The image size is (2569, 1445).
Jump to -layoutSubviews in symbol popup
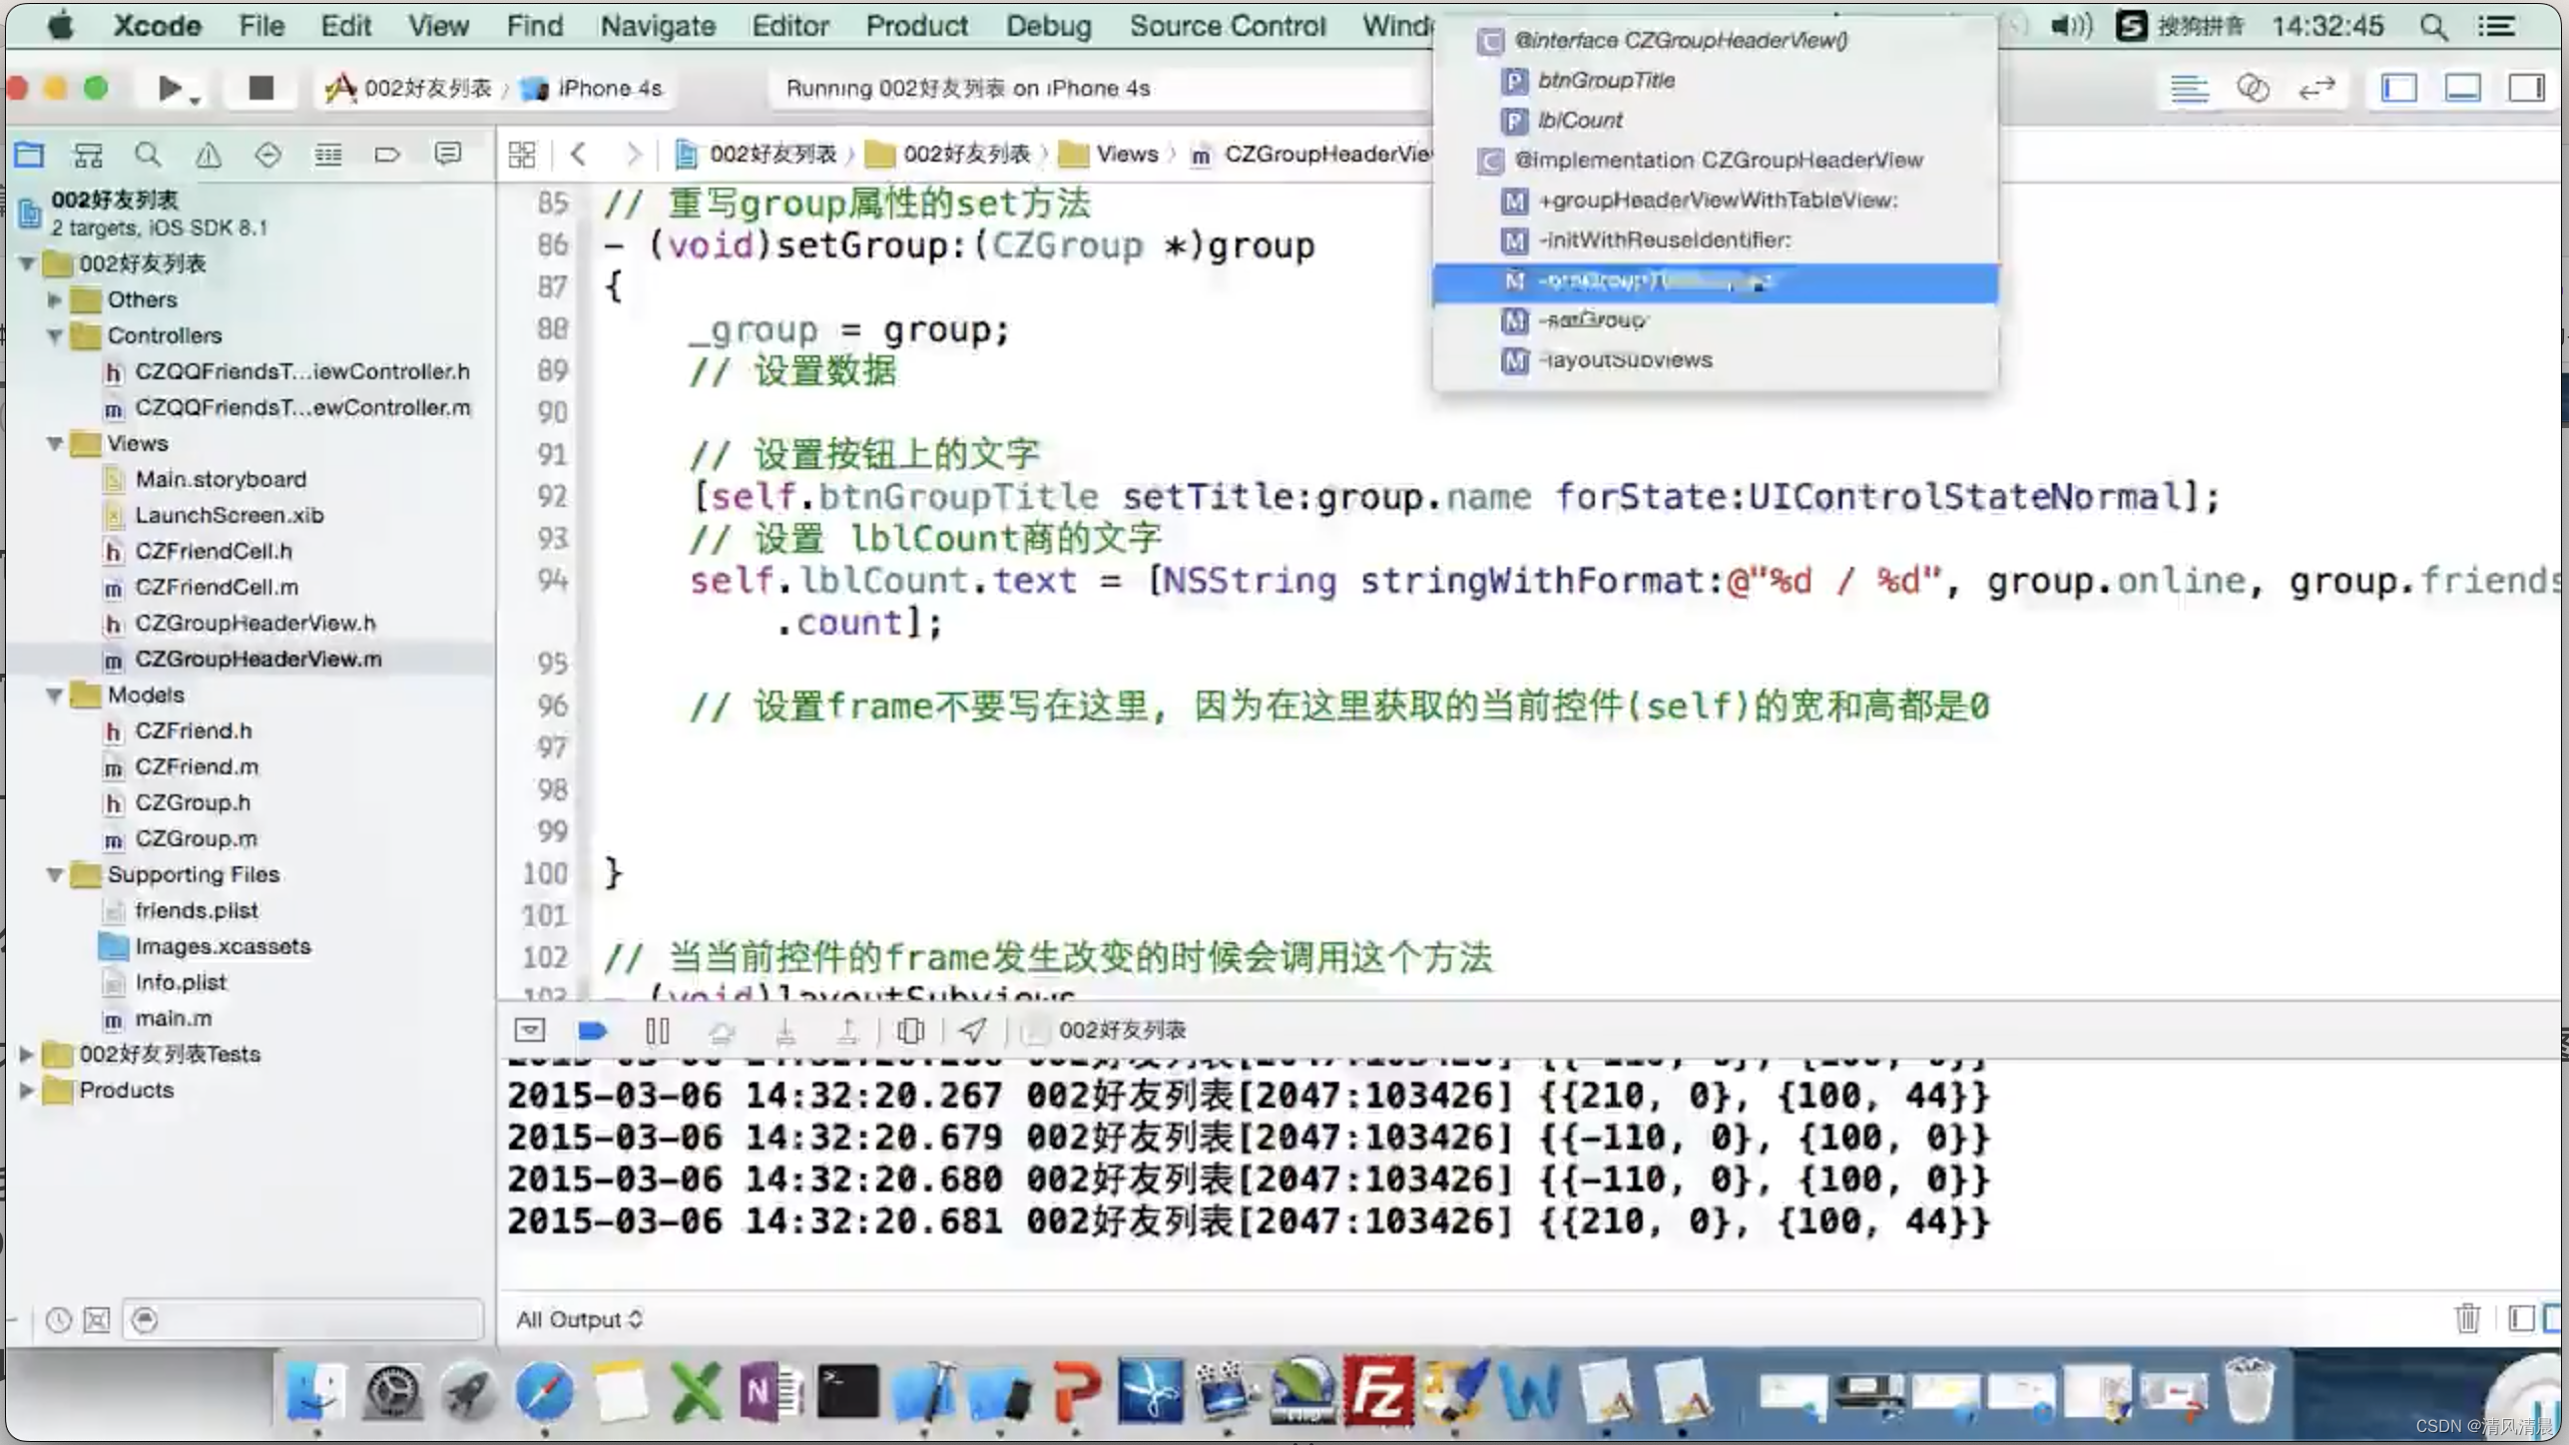(1715, 359)
